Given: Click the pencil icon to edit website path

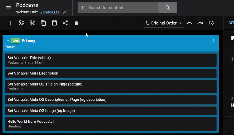Looking at the screenshot, I should pos(65,12).
